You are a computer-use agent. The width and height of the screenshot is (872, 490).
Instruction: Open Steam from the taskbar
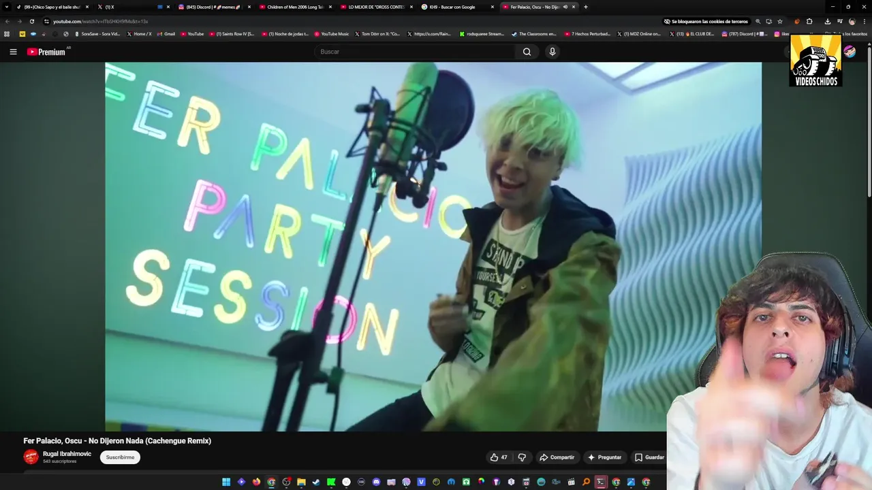[316, 482]
